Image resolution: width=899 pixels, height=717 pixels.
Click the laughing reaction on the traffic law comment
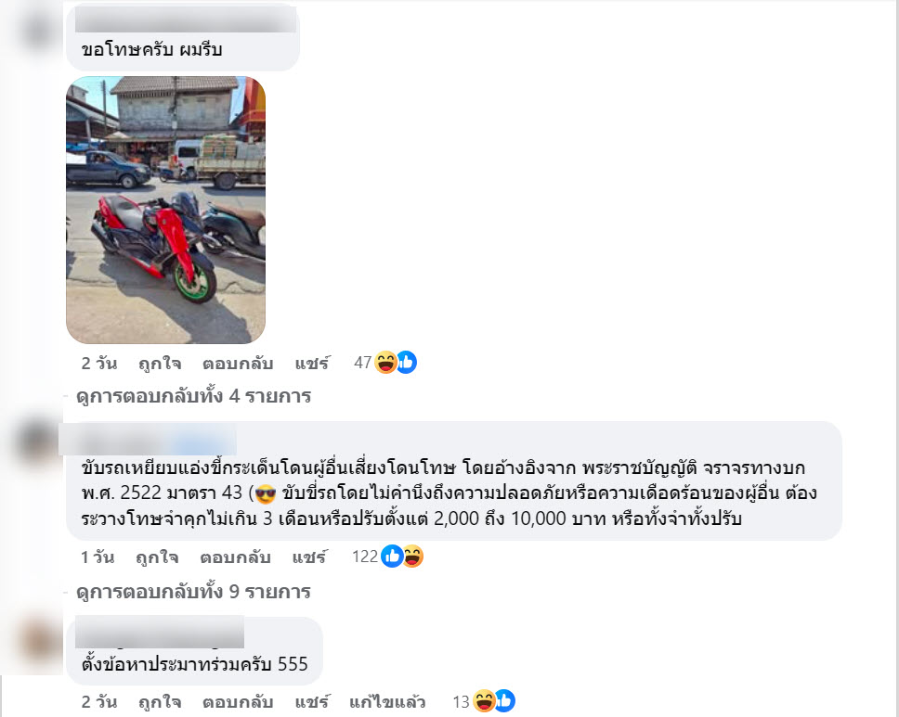click(412, 557)
